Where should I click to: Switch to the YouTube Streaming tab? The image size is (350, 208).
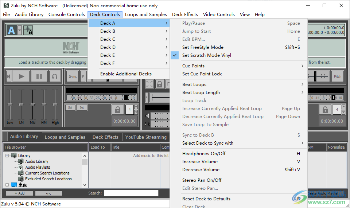click(146, 137)
